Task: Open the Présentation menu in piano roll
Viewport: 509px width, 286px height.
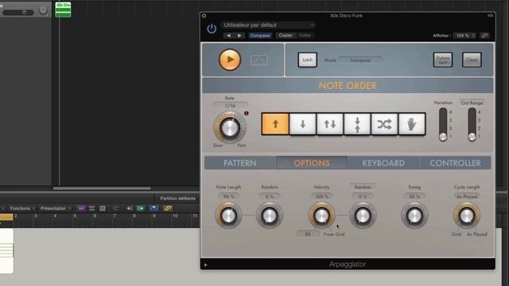Action: (x=56, y=208)
